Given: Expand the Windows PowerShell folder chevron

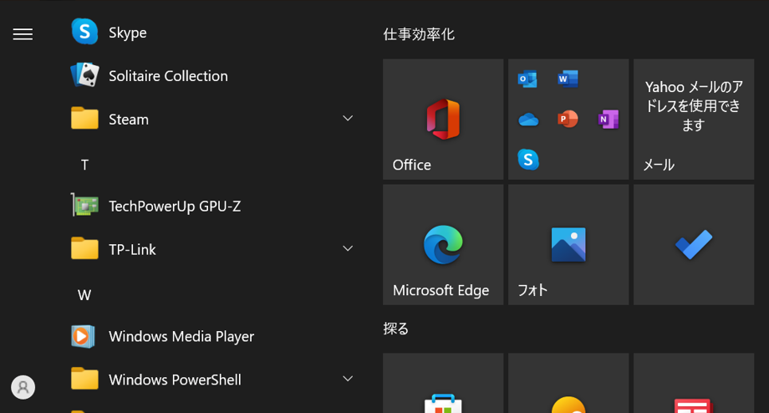Looking at the screenshot, I should [348, 379].
